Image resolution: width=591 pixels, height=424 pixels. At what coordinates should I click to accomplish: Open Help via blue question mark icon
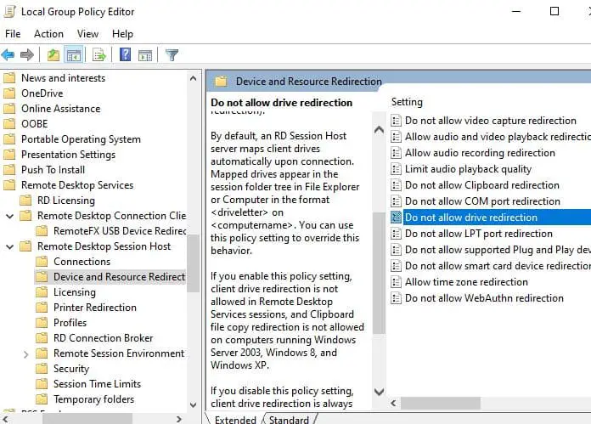tap(125, 55)
